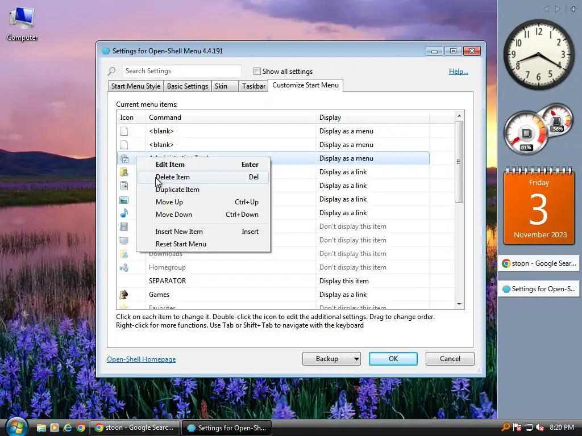Click the CPU meter gadget
The height and width of the screenshot is (436, 582).
(538, 129)
